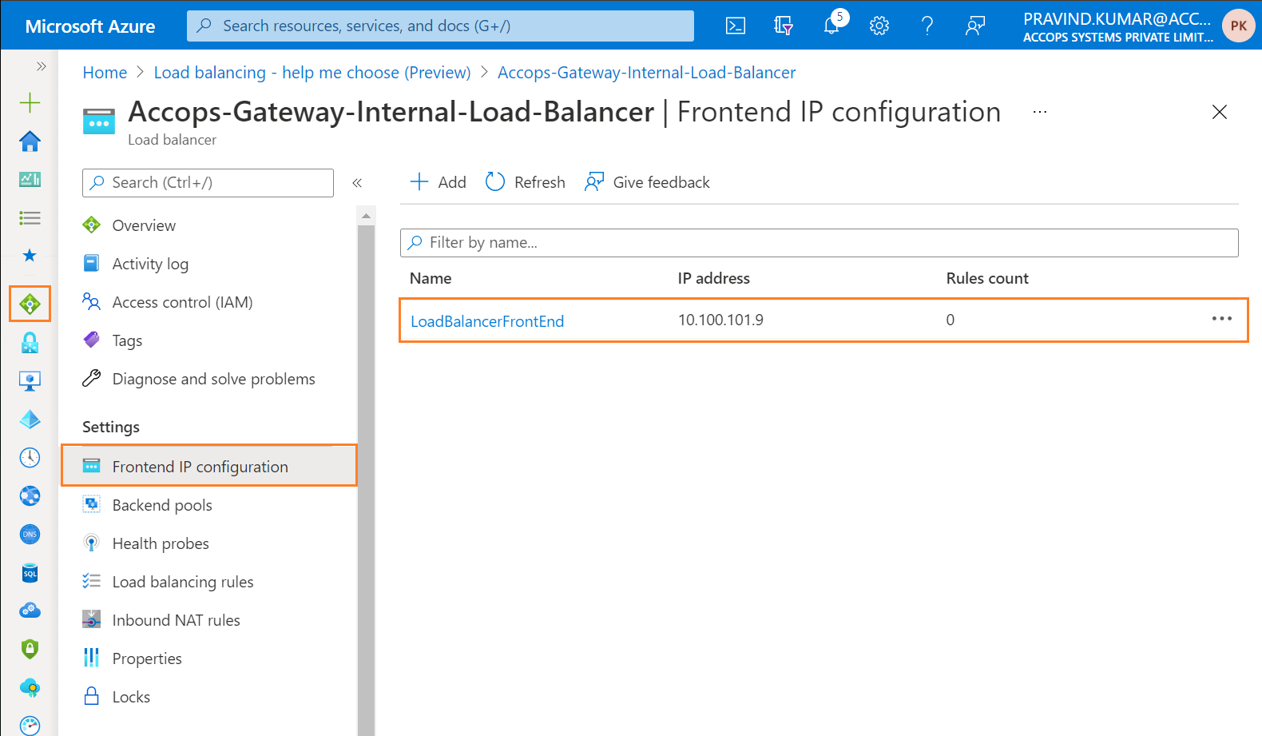Sort by the IP address column header
The width and height of the screenshot is (1262, 736).
pyautogui.click(x=714, y=278)
